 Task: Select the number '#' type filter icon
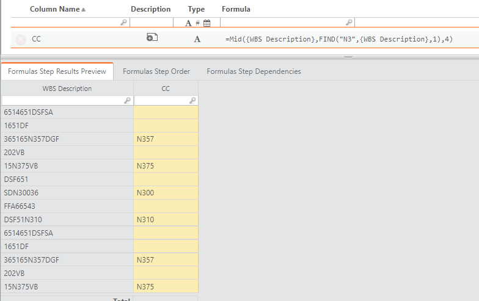197,23
